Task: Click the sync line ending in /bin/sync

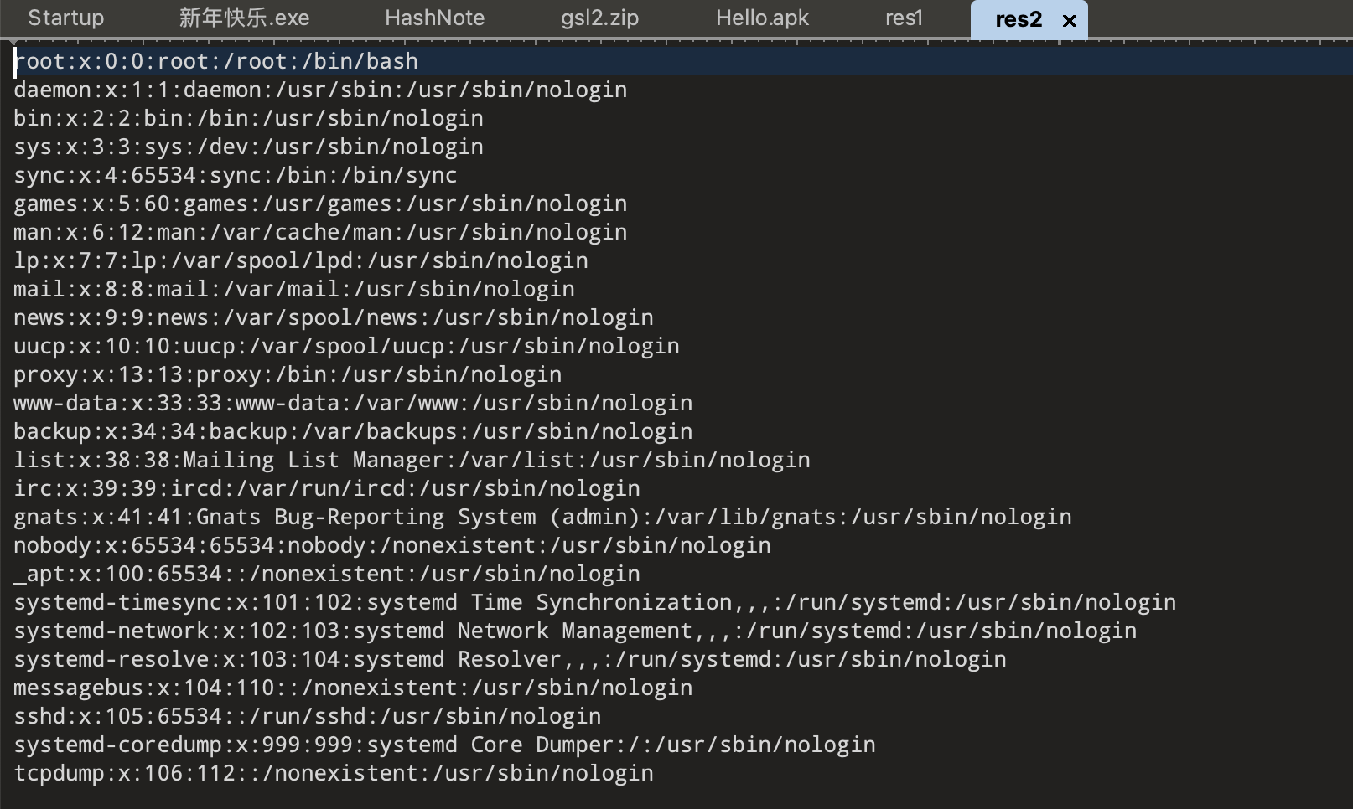Action: pos(235,176)
